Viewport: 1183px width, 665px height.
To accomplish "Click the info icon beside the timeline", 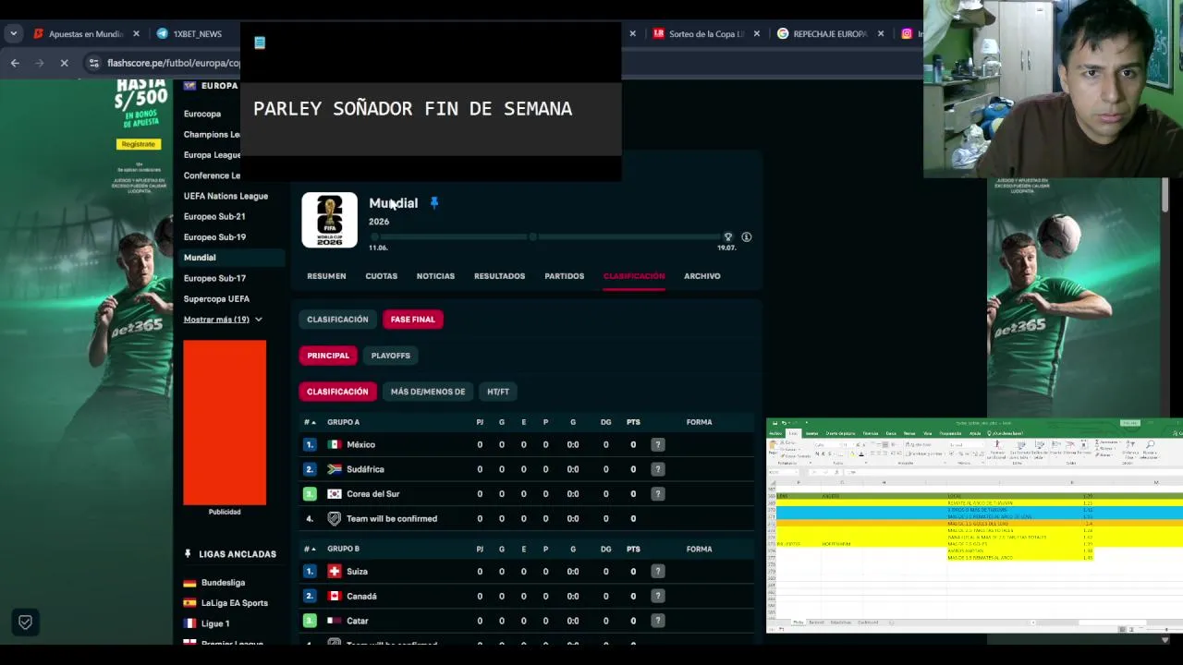I will click(746, 237).
